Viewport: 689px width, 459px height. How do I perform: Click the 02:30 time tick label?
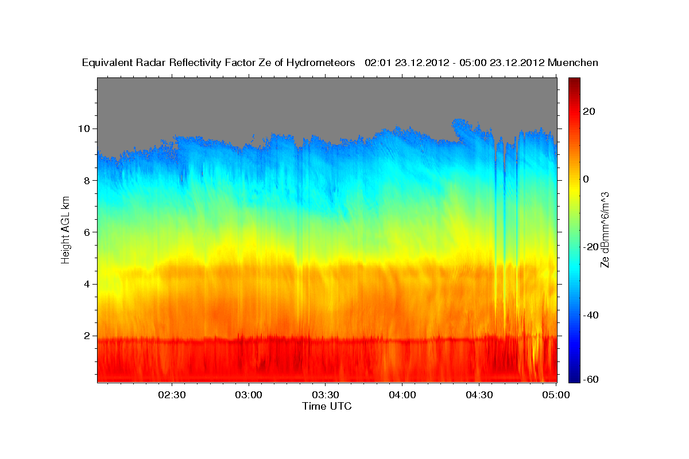pos(172,395)
